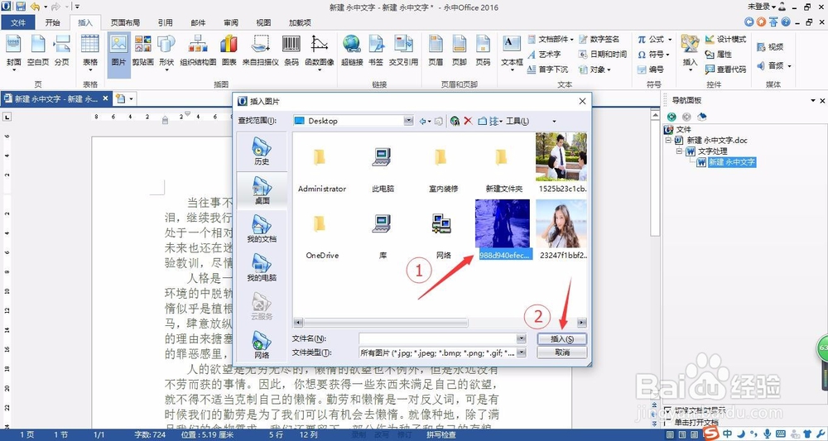Screen dimensions: 828x441
Task: Click the save icon in quick access toolbar
Action: (x=21, y=7)
